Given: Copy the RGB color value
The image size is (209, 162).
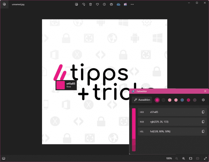Looking at the screenshot, I should pyautogui.click(x=203, y=122).
